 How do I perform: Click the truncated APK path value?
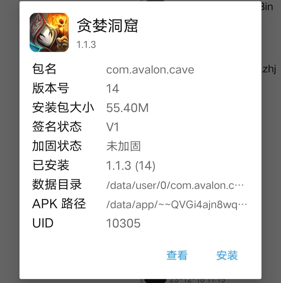[x=176, y=204]
